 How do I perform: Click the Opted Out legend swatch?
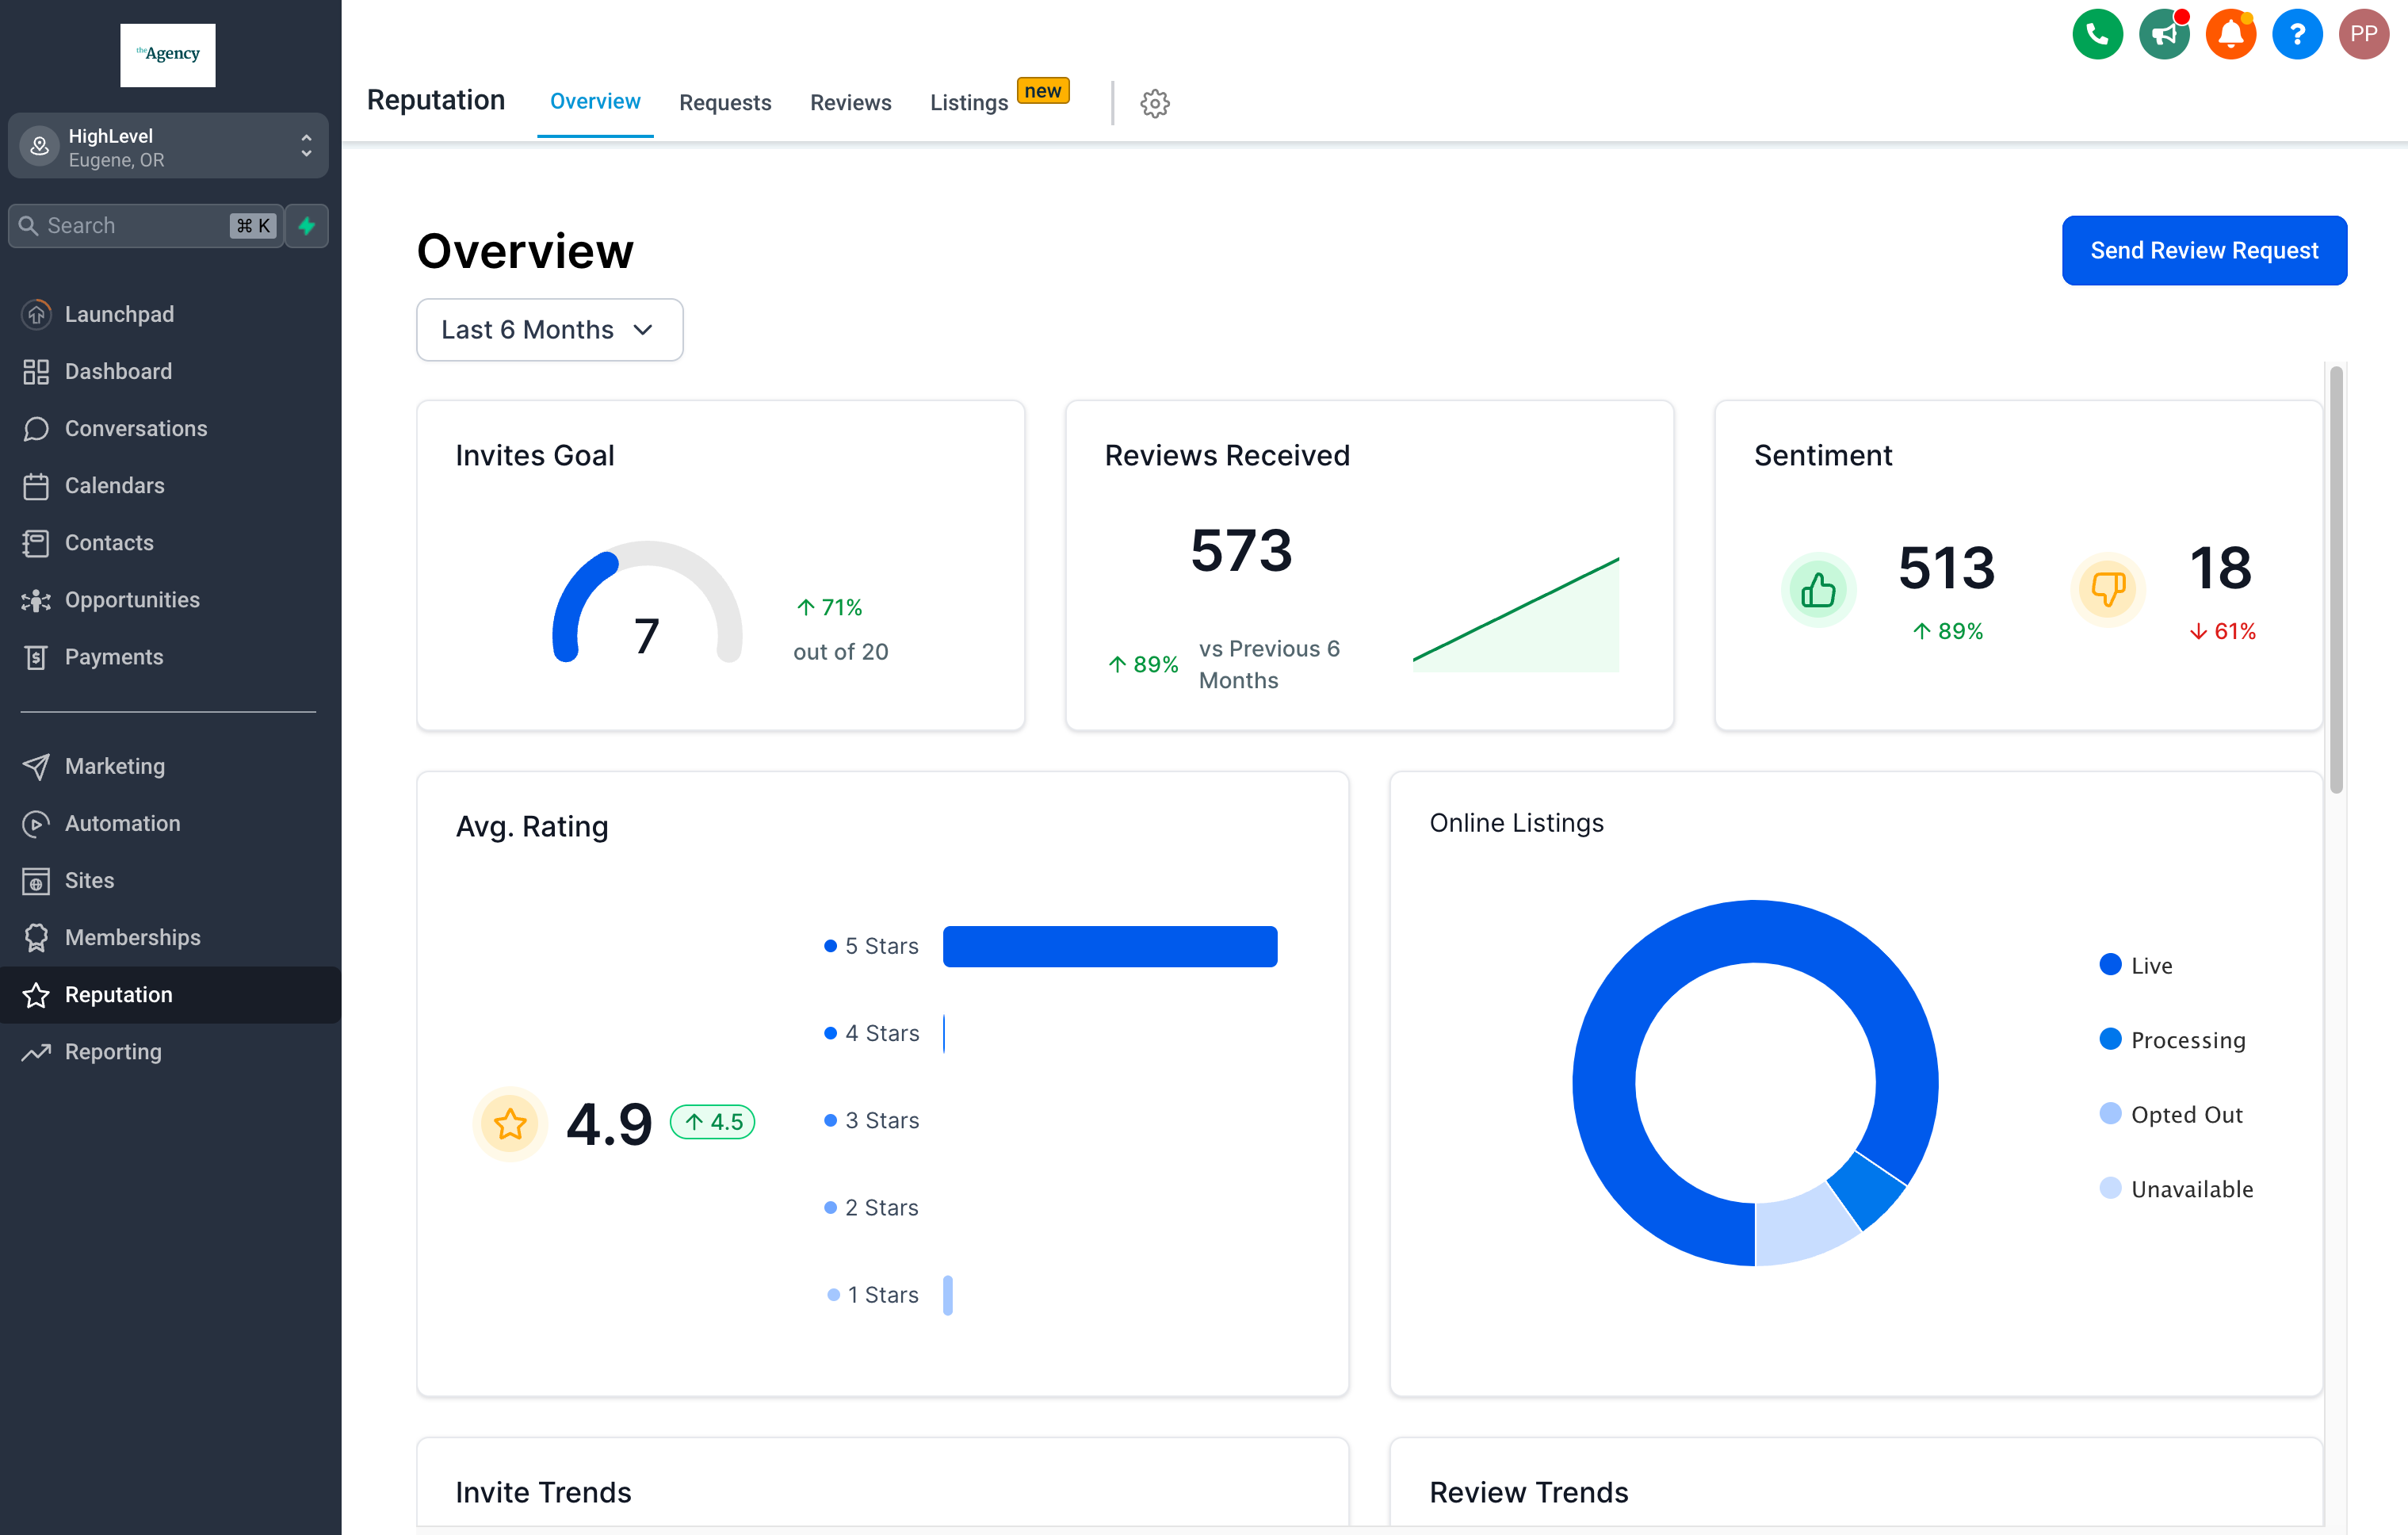tap(2110, 1113)
